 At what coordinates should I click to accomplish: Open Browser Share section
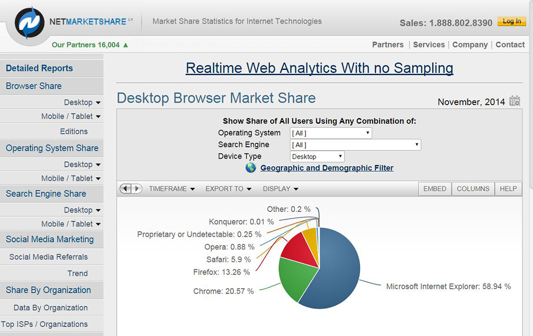(x=34, y=86)
